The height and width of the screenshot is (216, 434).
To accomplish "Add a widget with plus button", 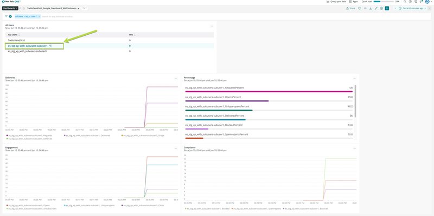I will [x=387, y=8].
